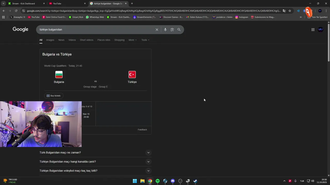The height and width of the screenshot is (185, 330).
Task: Open Spotify from the taskbar
Action: pos(158,181)
